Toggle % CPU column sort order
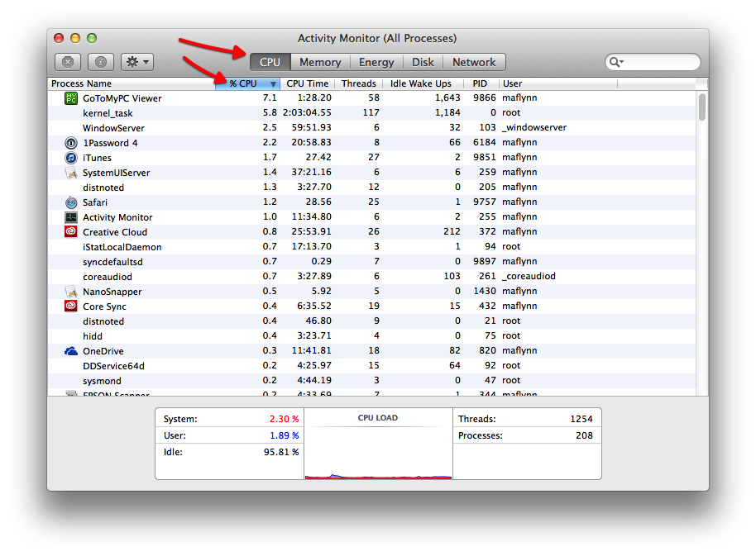 [247, 83]
